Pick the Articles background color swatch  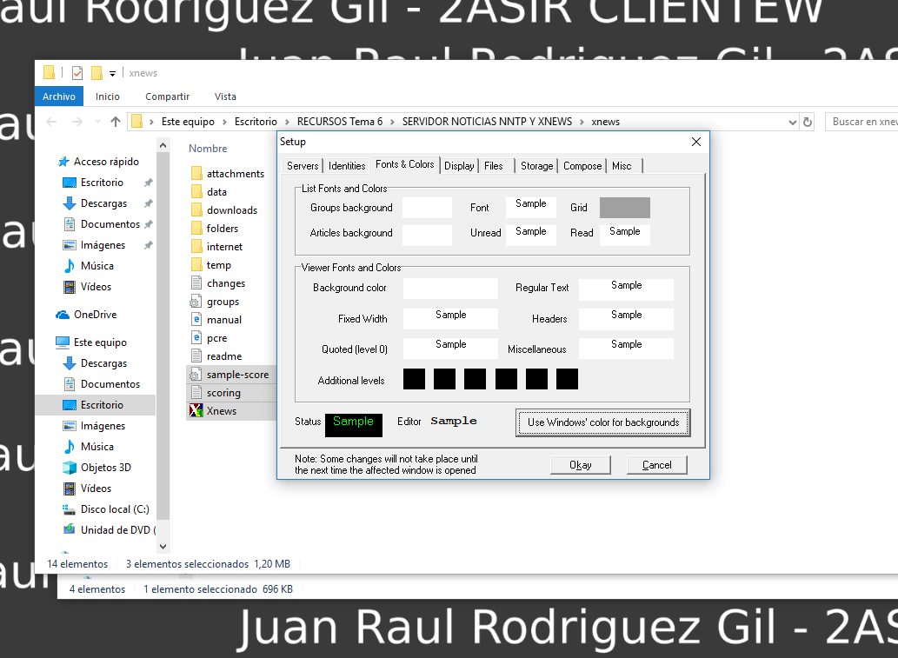(x=427, y=236)
